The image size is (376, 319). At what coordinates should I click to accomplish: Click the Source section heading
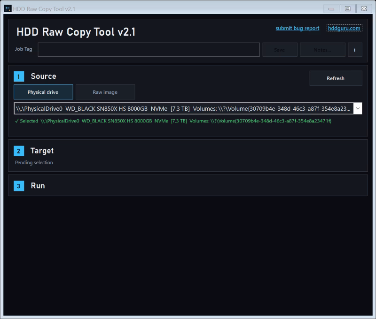(43, 76)
